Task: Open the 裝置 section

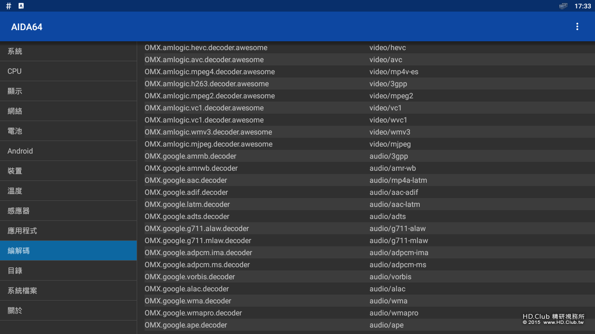Action: click(x=68, y=171)
